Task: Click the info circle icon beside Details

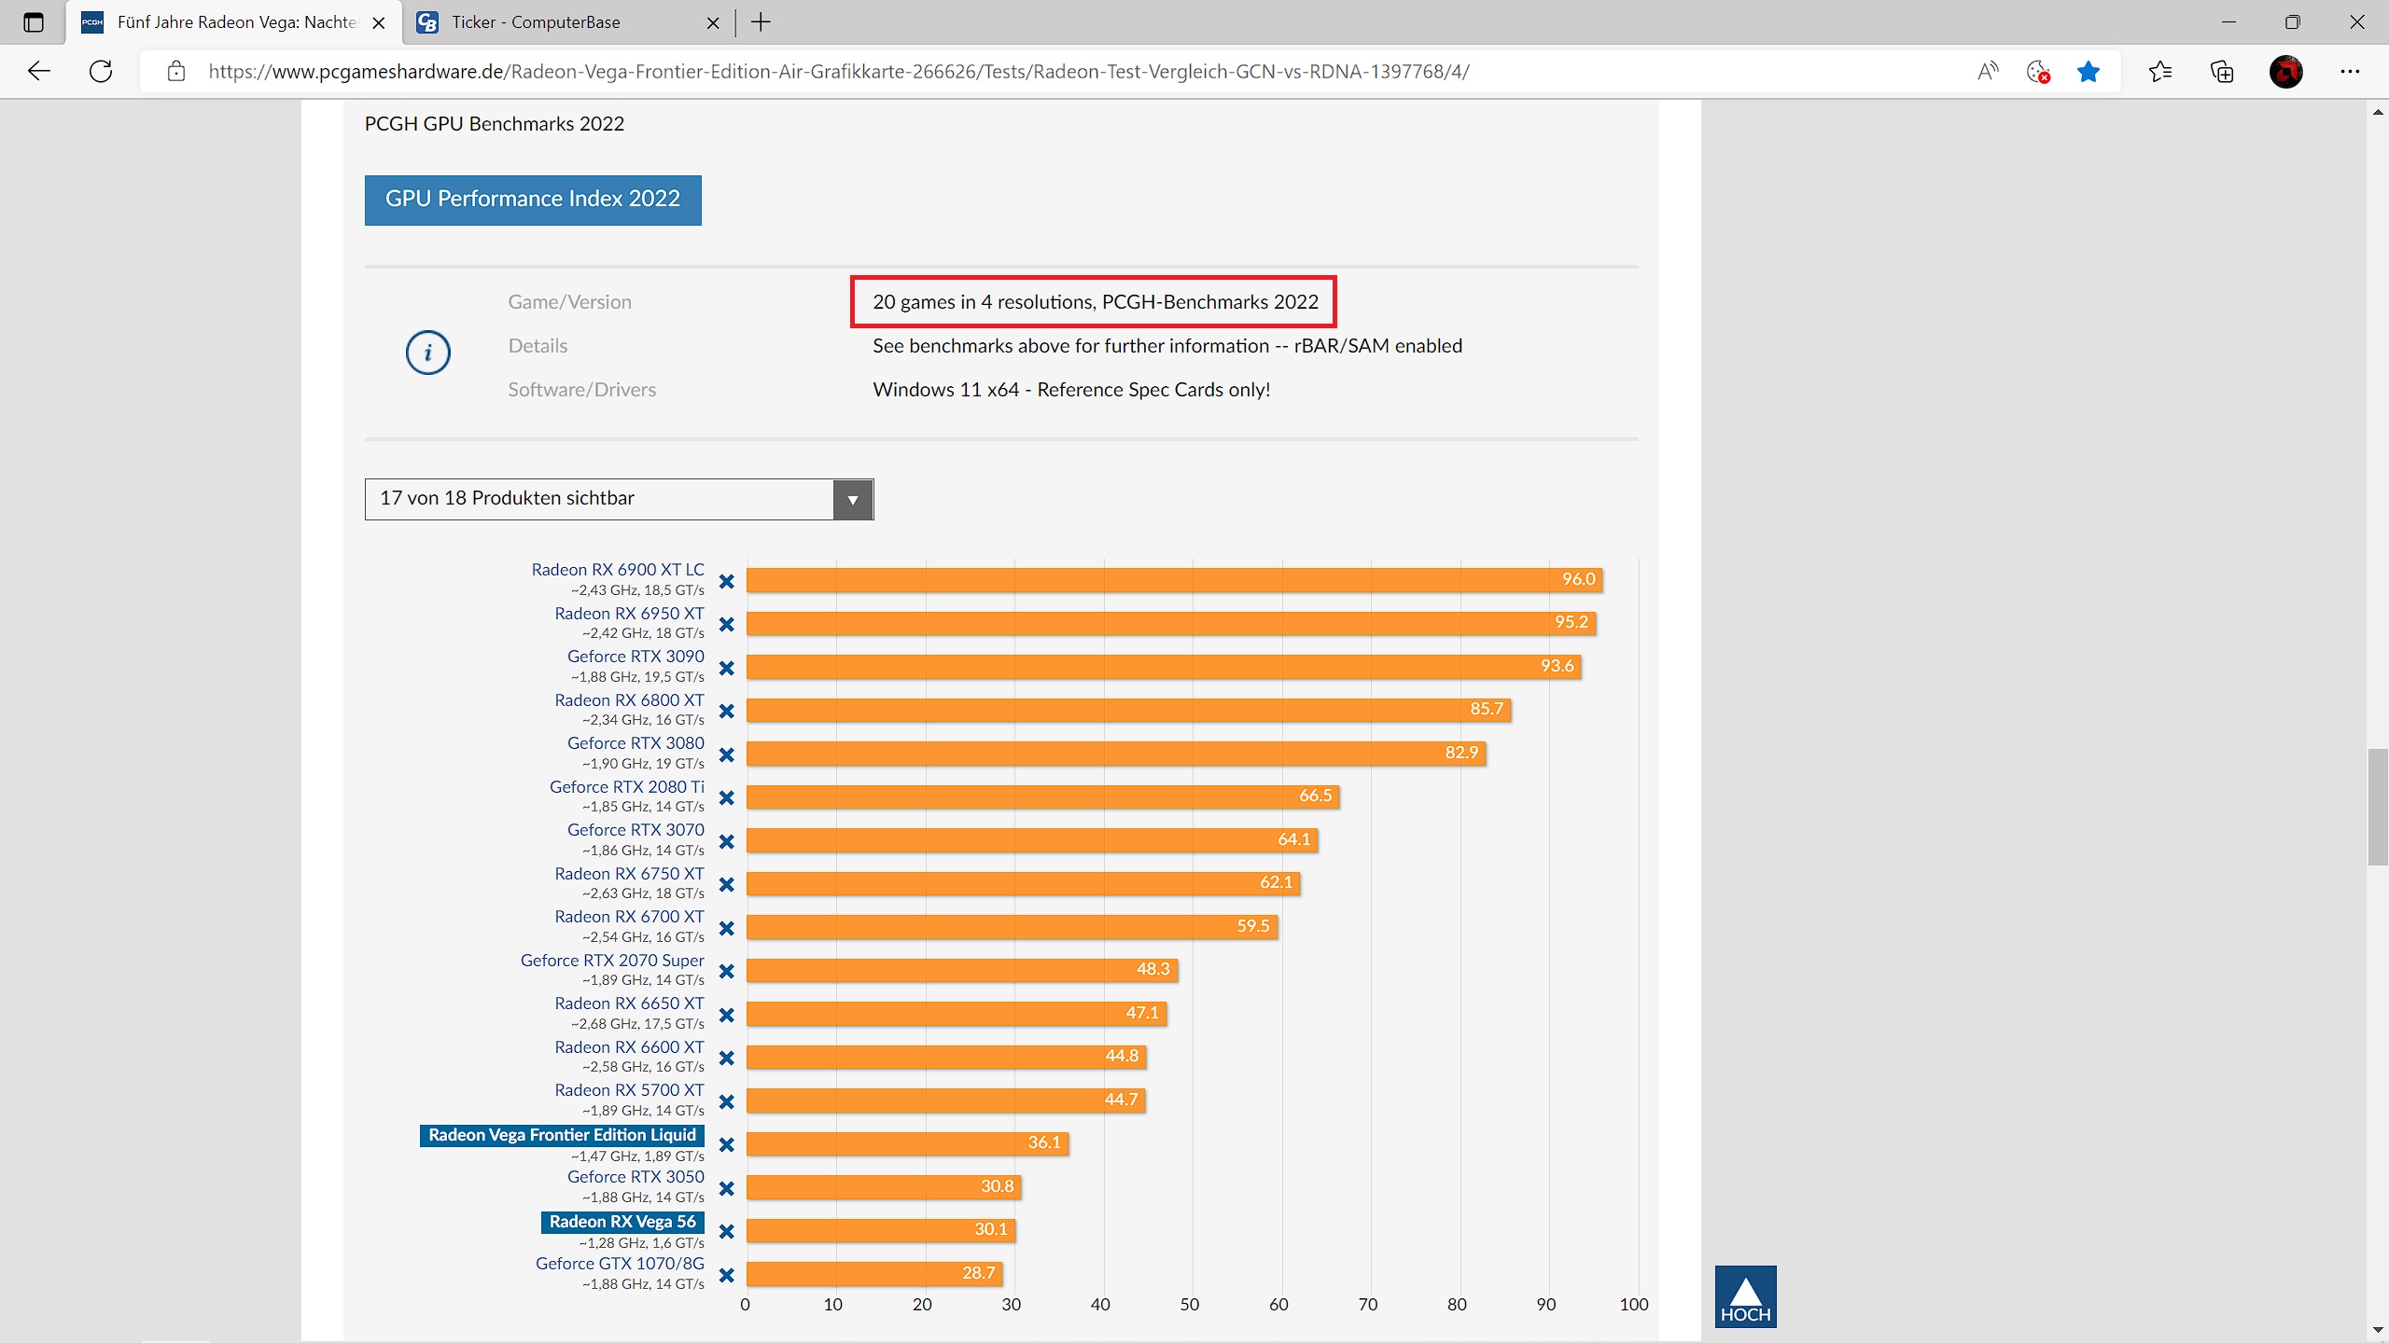Action: tap(427, 353)
